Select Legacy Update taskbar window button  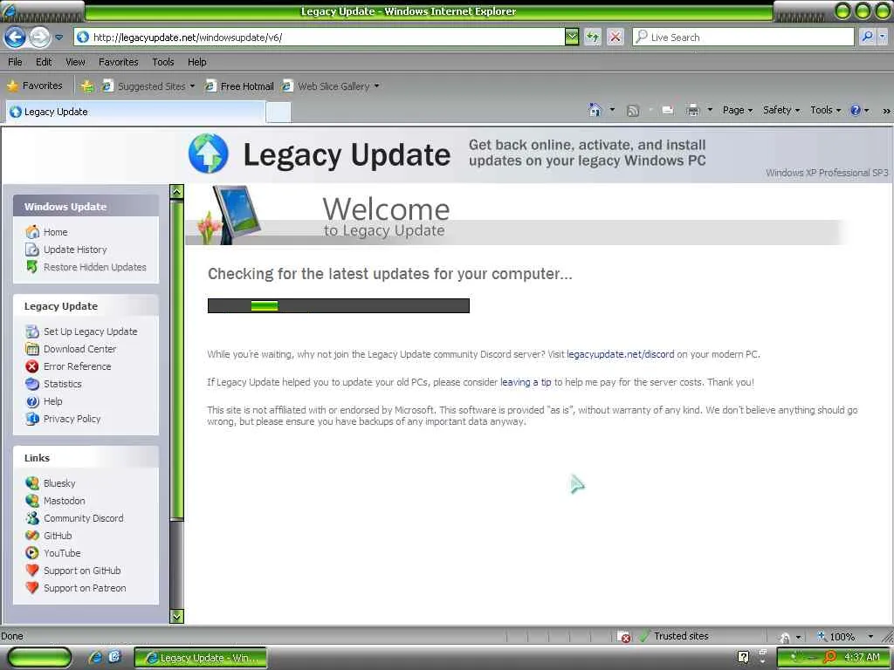point(201,658)
